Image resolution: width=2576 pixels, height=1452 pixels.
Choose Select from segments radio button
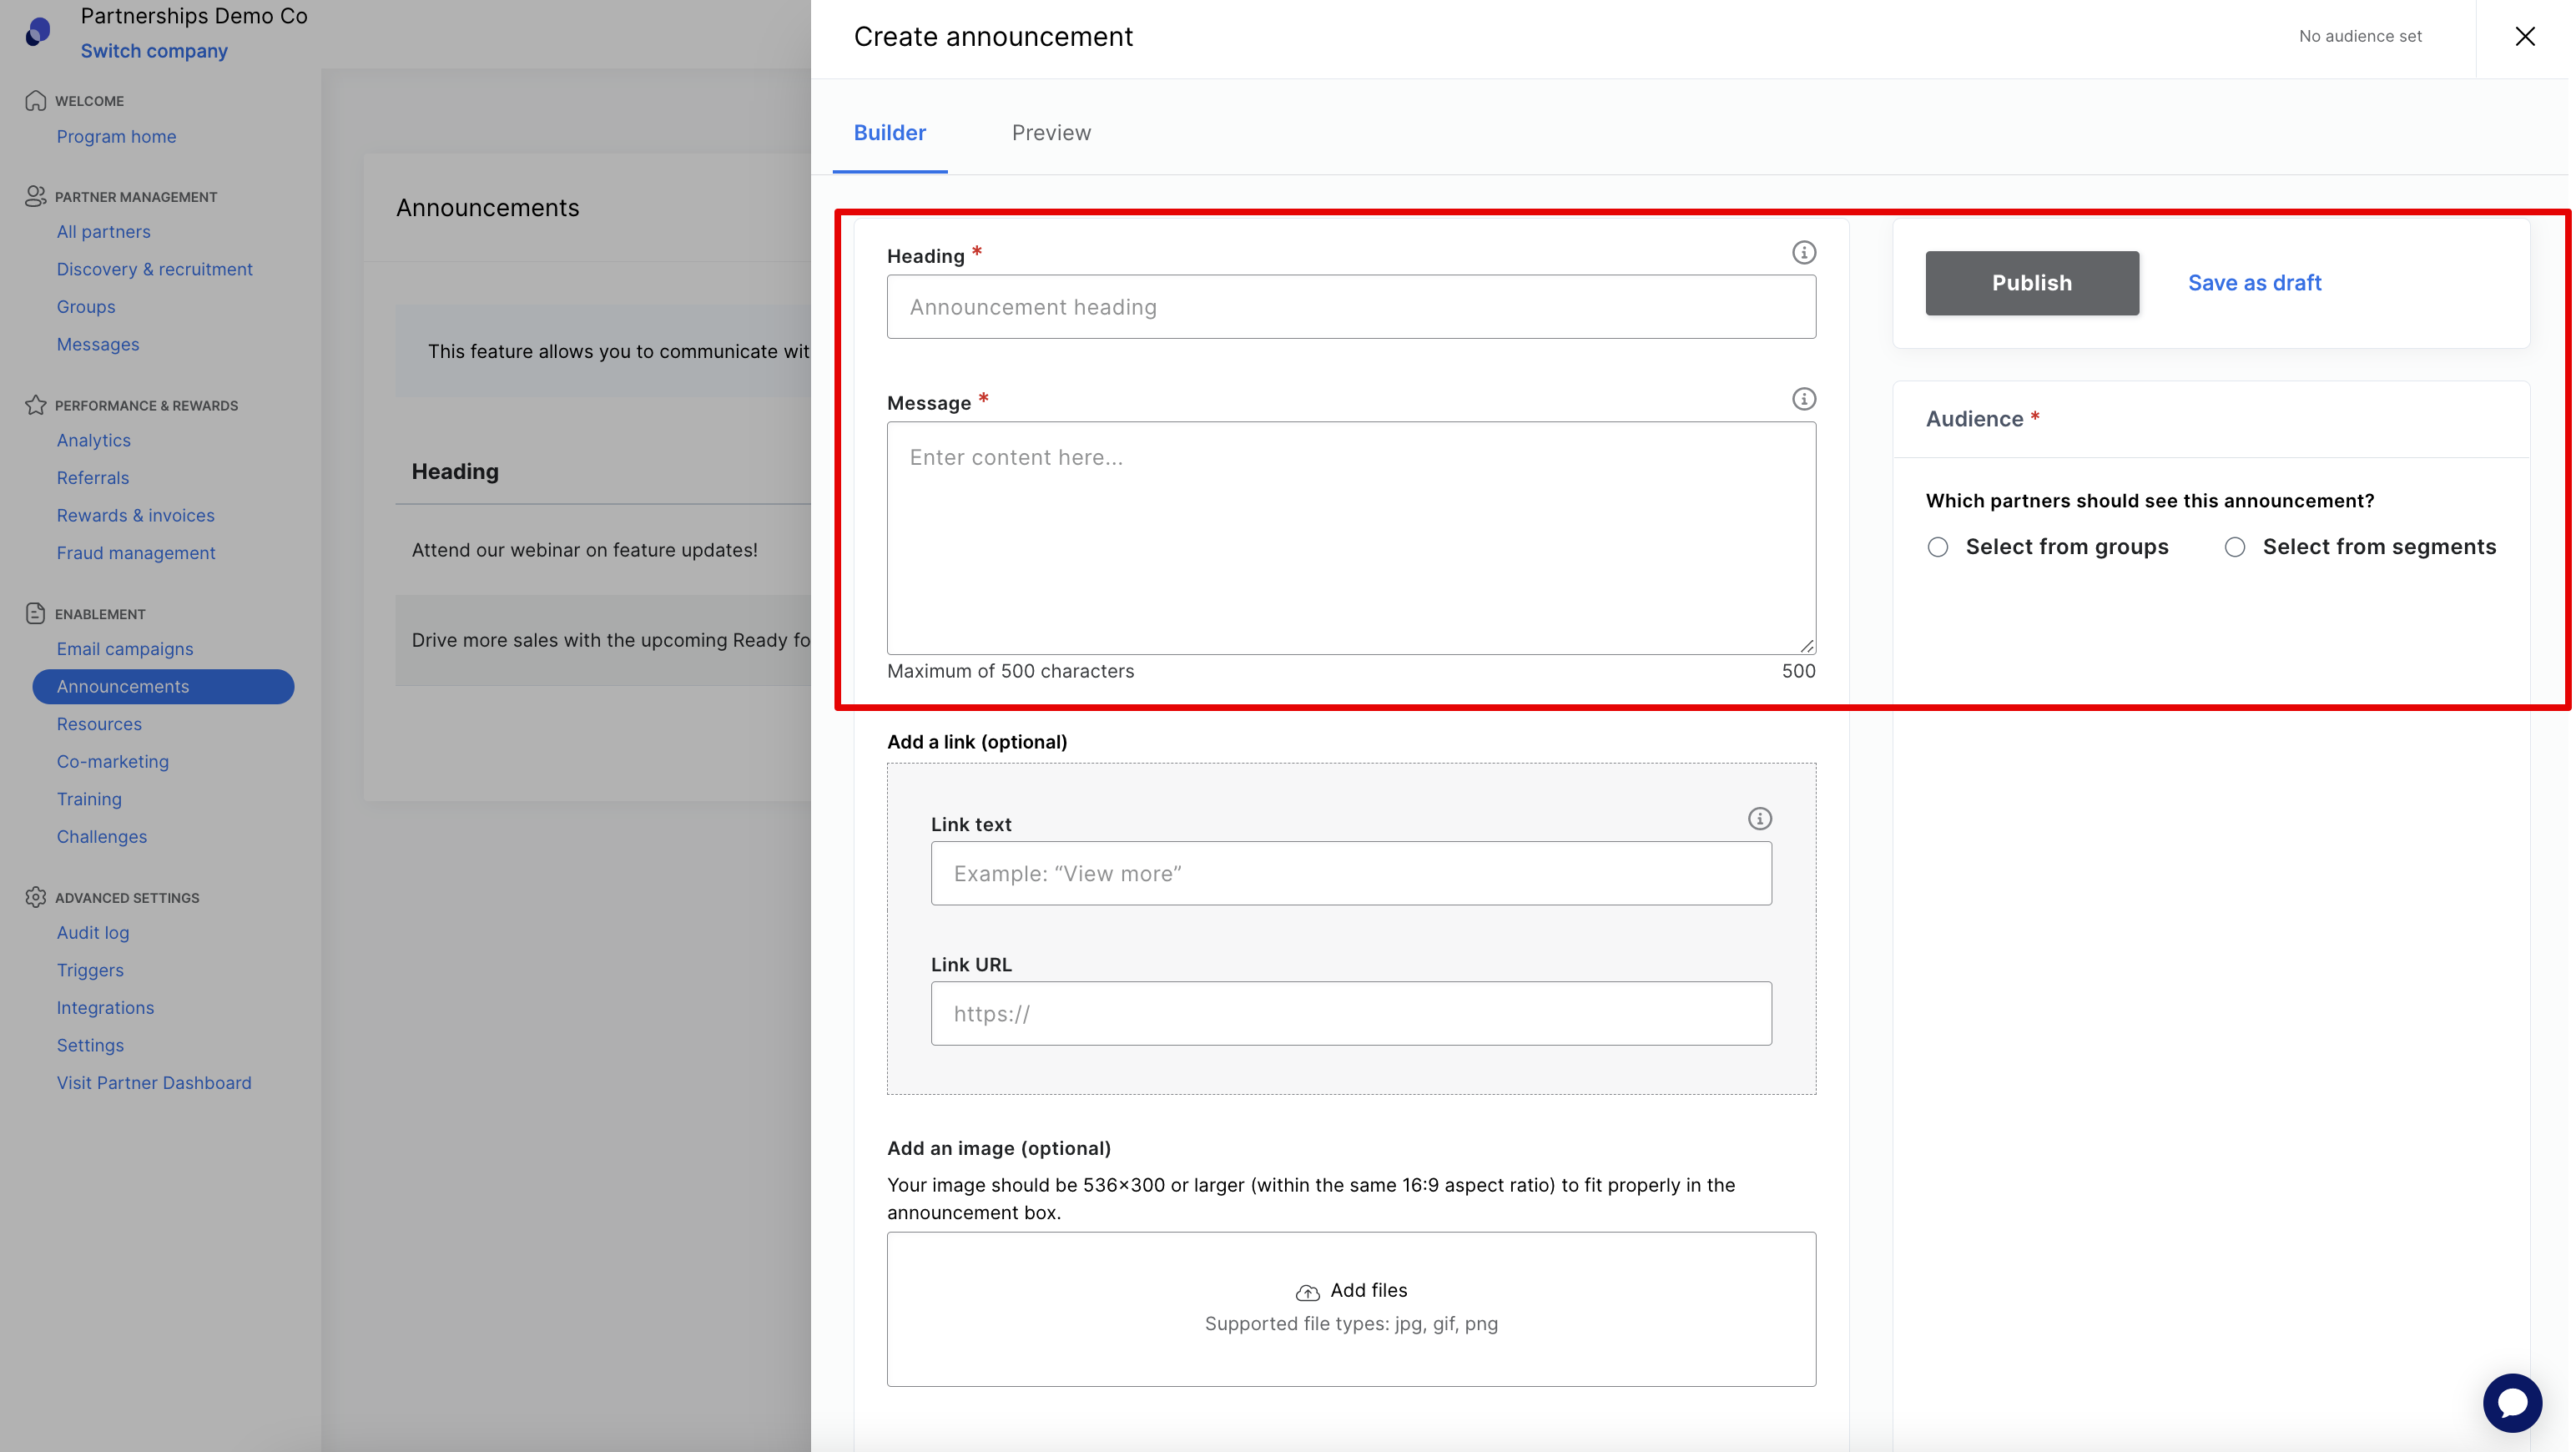(x=2234, y=547)
